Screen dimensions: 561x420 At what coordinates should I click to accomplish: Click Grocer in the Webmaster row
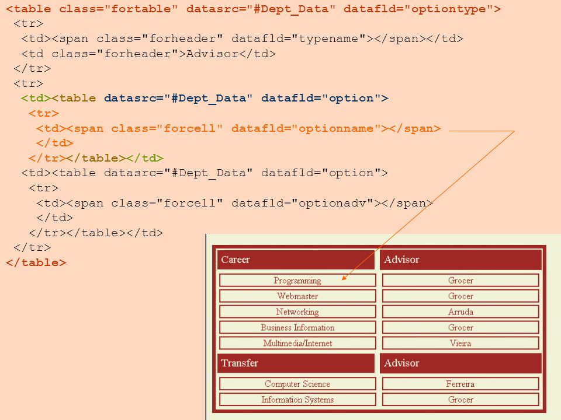pyautogui.click(x=460, y=296)
